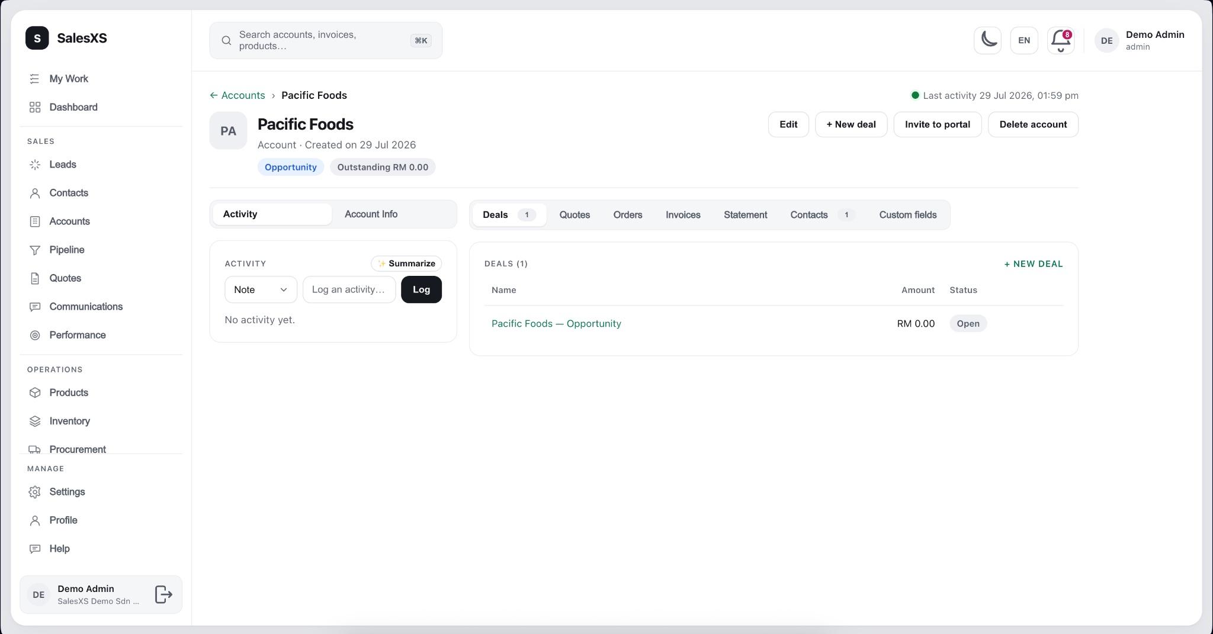Open notifications bell
Image resolution: width=1213 pixels, height=634 pixels.
coord(1061,40)
